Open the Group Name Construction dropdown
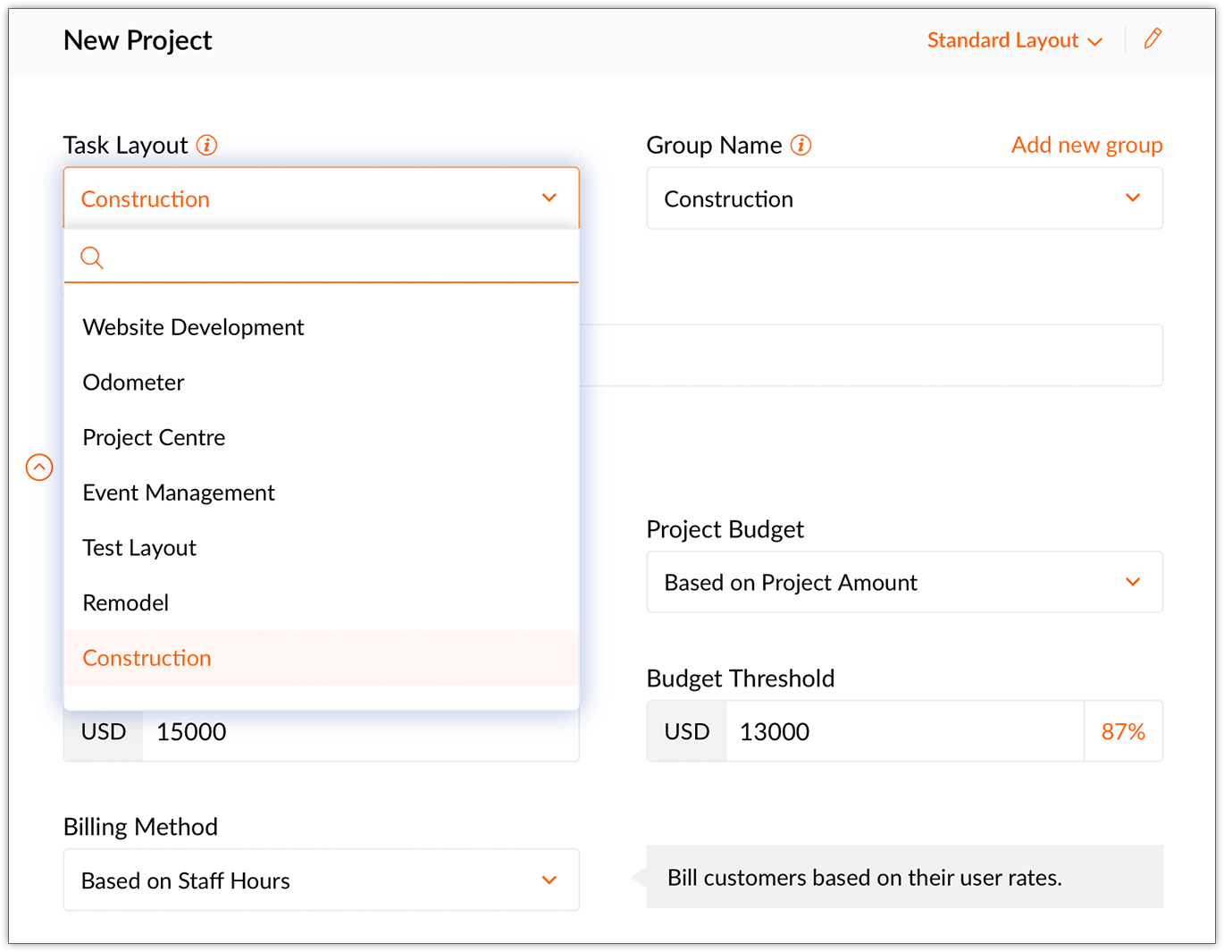The width and height of the screenshot is (1224, 952). click(x=904, y=198)
